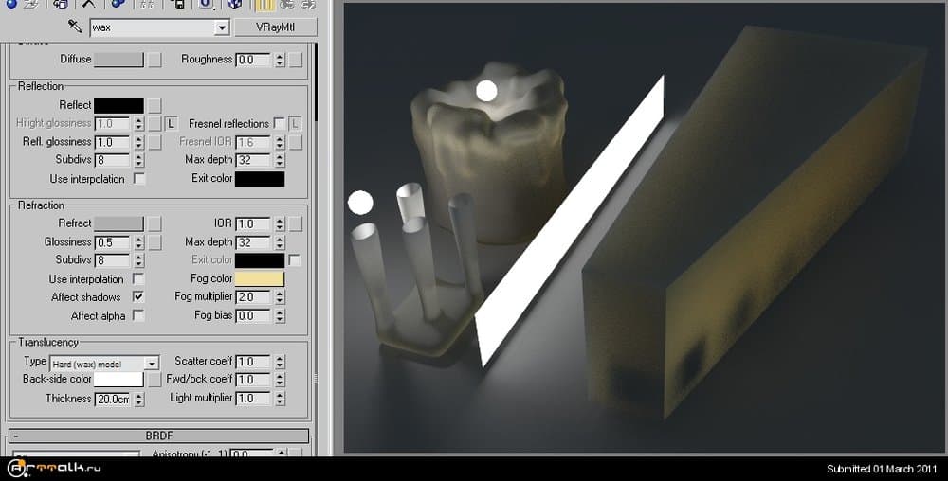Viewport: 948px width, 481px height.
Task: Click the Refl. glossiness value field
Action: coord(113,142)
